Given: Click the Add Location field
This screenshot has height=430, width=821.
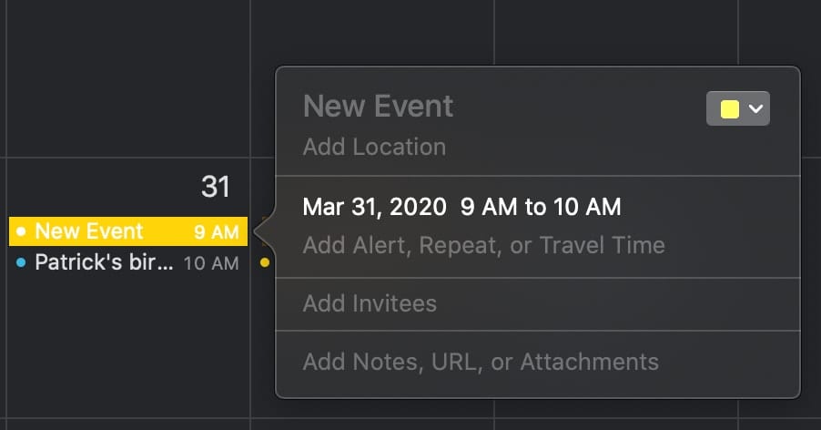Looking at the screenshot, I should point(374,147).
